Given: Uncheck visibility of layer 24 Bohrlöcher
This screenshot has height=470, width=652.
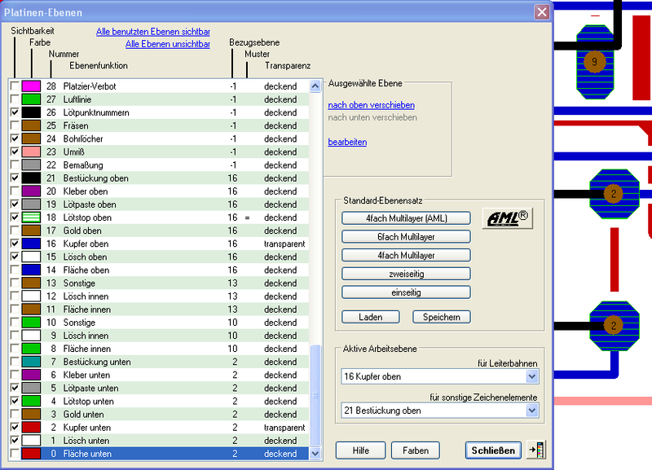Looking at the screenshot, I should click(15, 138).
